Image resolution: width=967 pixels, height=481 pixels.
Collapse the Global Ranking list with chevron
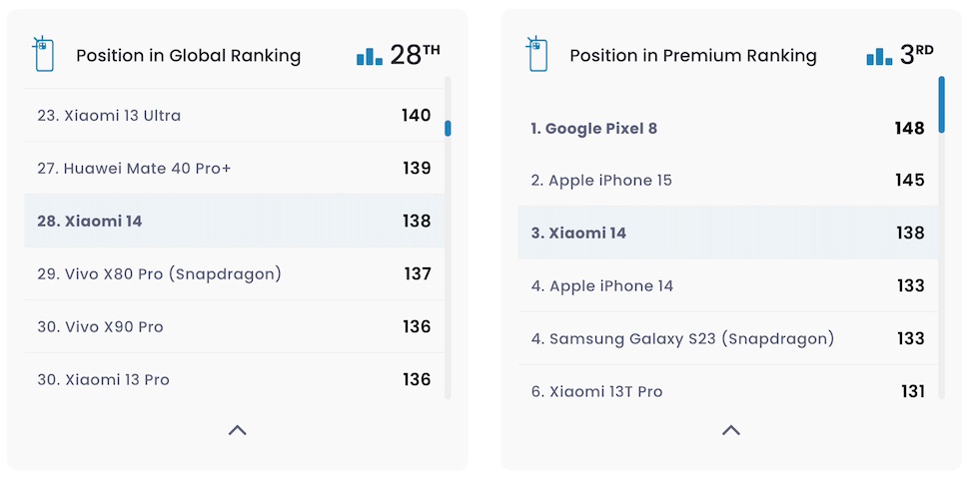coord(237,430)
